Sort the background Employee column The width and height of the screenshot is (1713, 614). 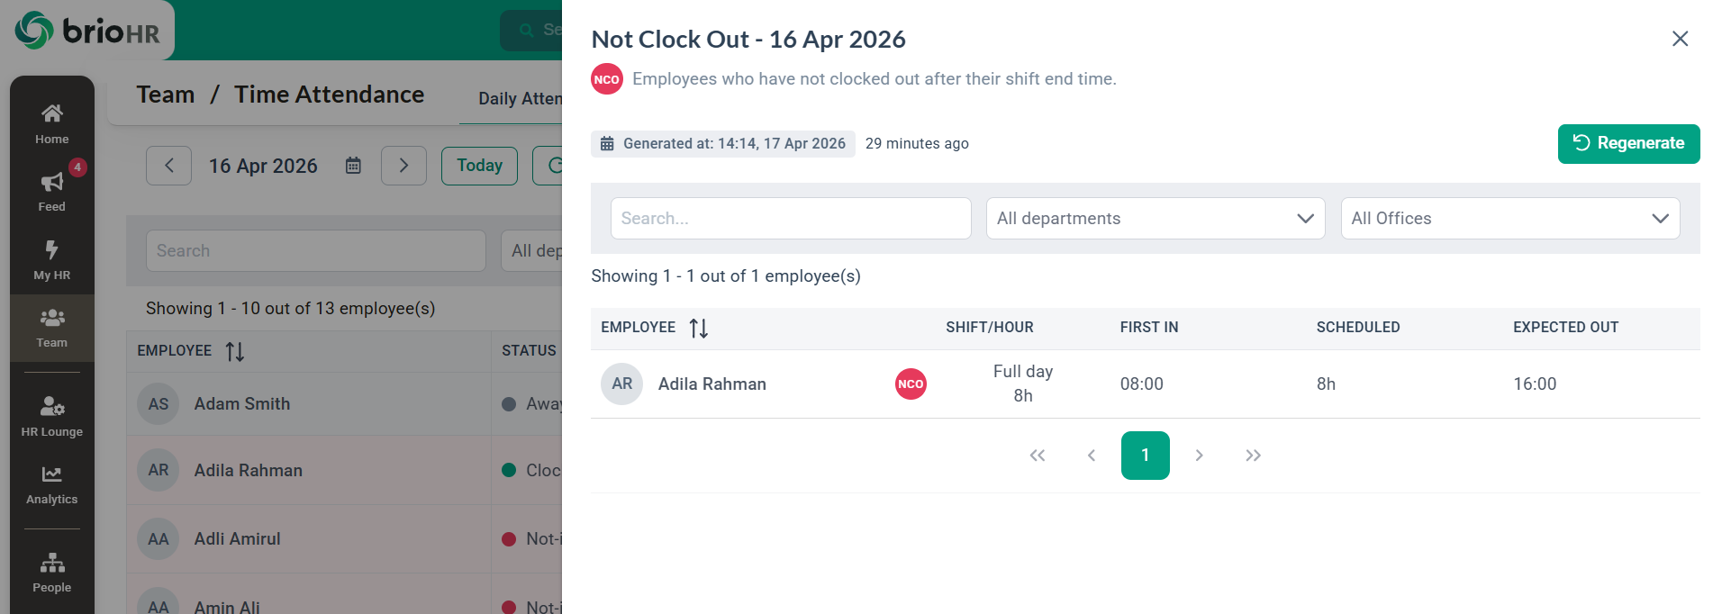pyautogui.click(x=235, y=352)
